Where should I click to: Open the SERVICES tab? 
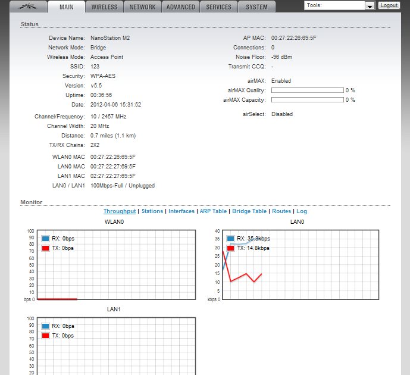pos(218,7)
